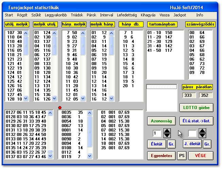Click the Életút button
The height and width of the screenshot is (169, 222).
click(x=157, y=144)
